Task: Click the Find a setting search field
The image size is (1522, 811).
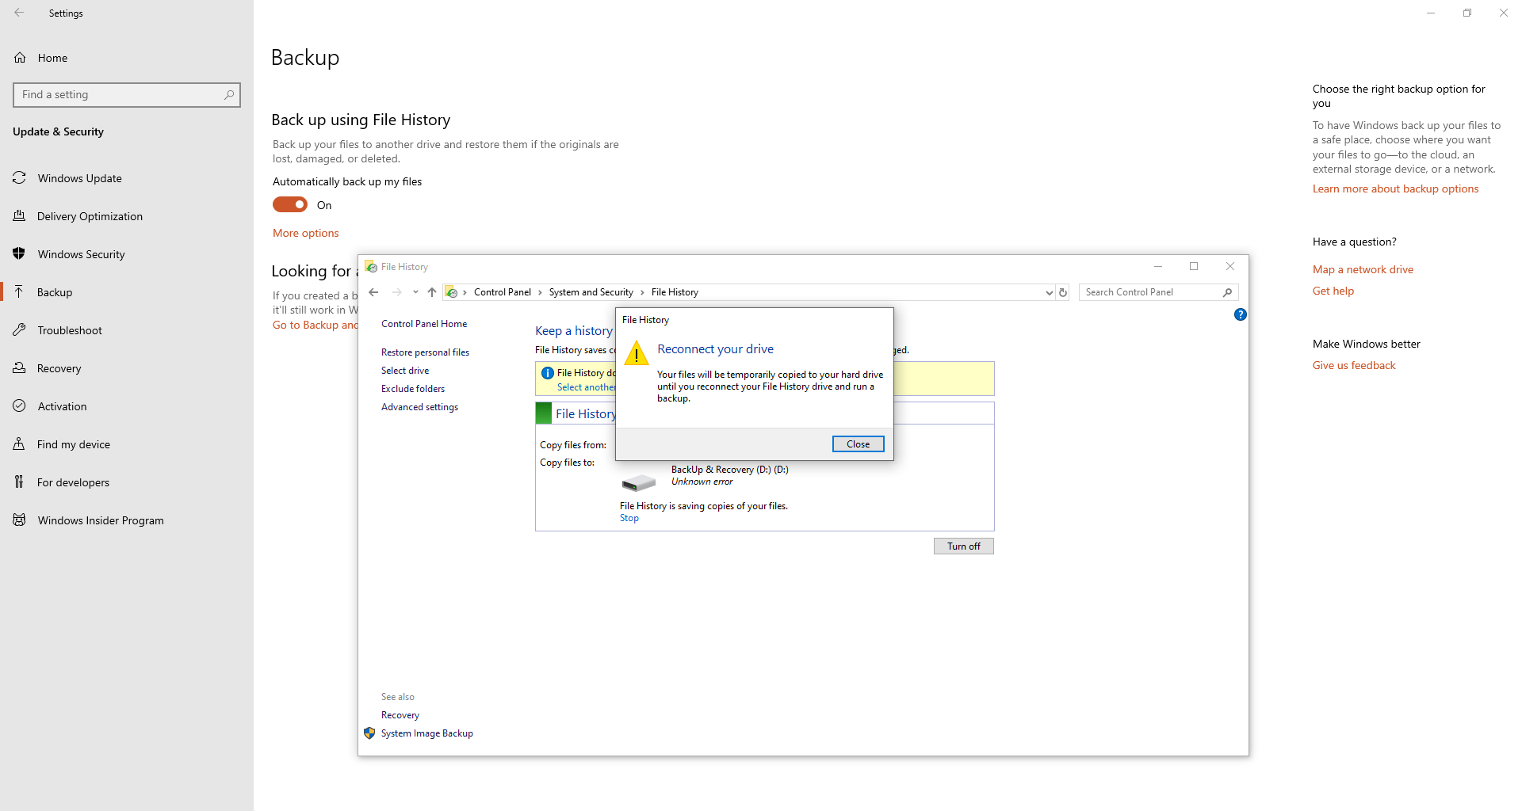Action: point(127,94)
